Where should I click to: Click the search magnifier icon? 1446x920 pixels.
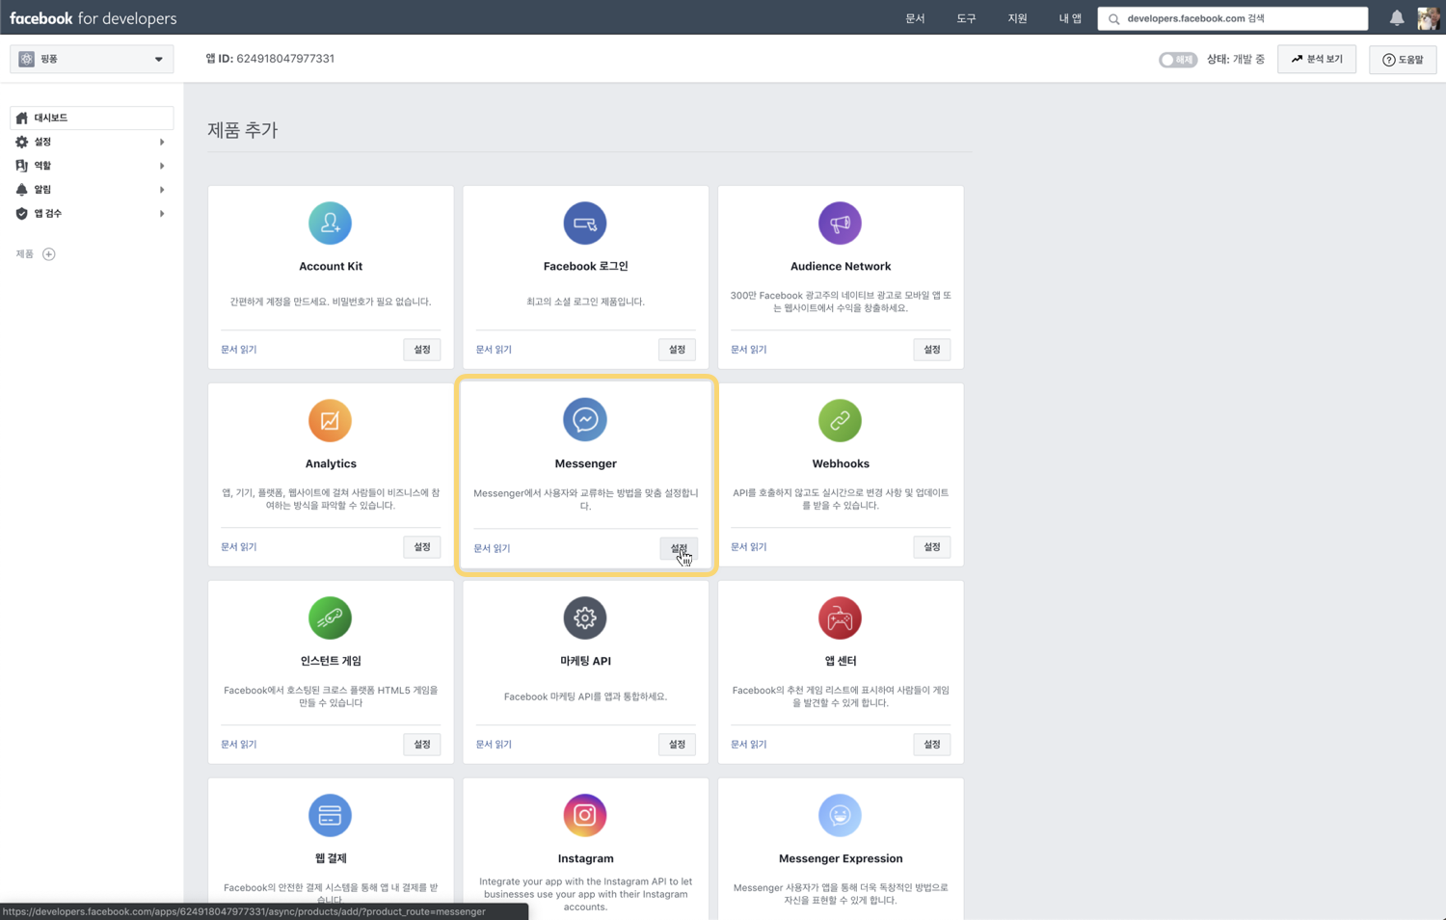(1113, 19)
